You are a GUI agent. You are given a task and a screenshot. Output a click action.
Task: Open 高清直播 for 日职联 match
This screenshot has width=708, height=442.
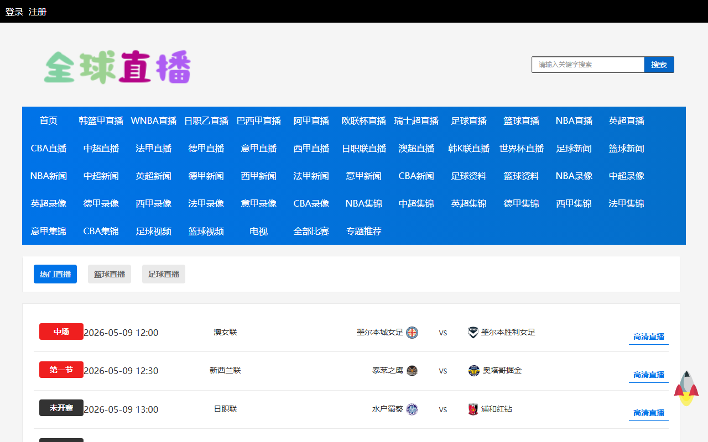tap(649, 413)
